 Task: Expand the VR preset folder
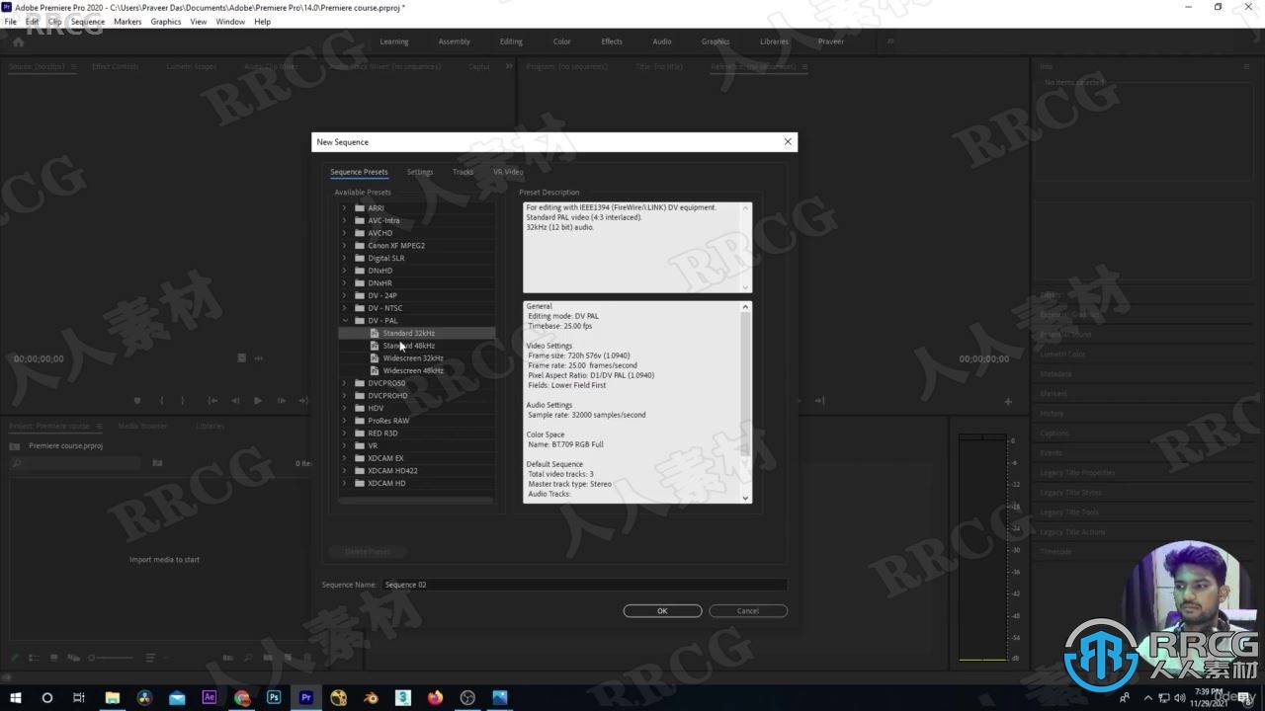coord(345,445)
